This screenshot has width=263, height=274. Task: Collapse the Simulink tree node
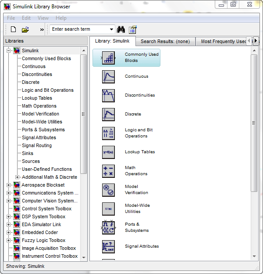coord(9,50)
